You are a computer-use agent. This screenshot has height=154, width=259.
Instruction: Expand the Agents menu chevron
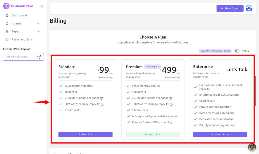click(x=38, y=23)
